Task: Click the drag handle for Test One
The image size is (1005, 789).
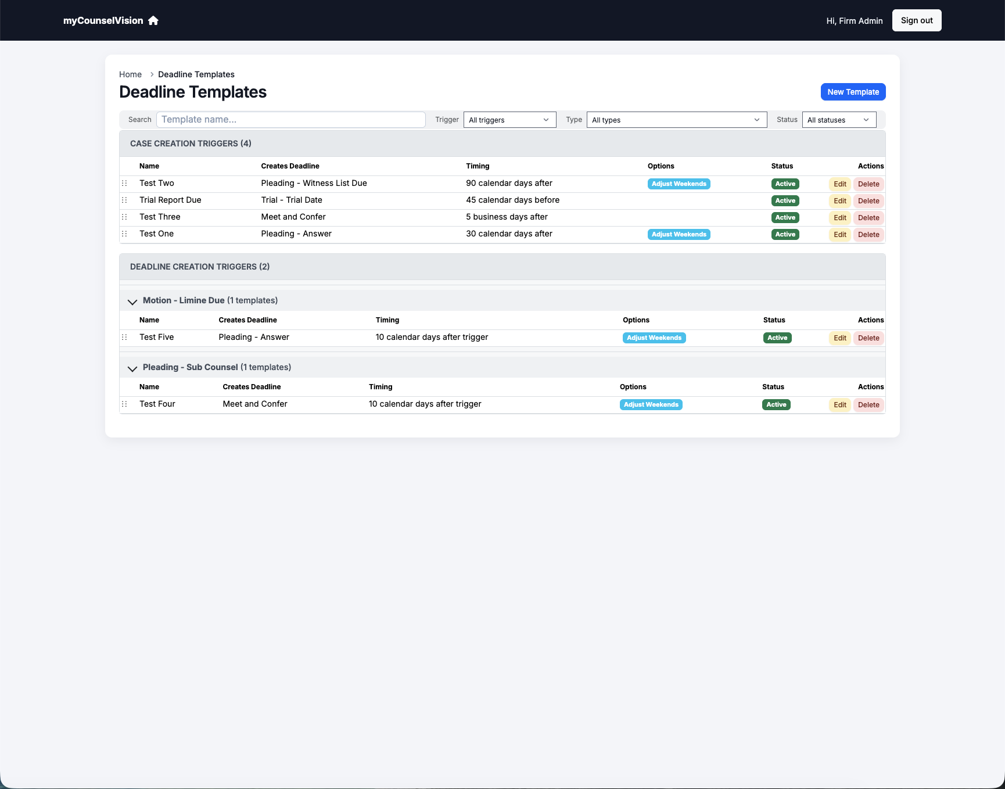Action: pyautogui.click(x=124, y=234)
